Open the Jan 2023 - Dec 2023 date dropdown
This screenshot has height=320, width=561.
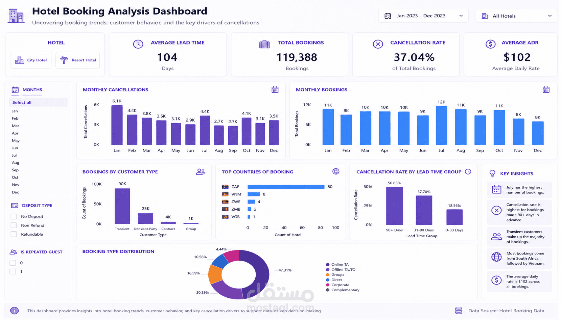tap(423, 16)
